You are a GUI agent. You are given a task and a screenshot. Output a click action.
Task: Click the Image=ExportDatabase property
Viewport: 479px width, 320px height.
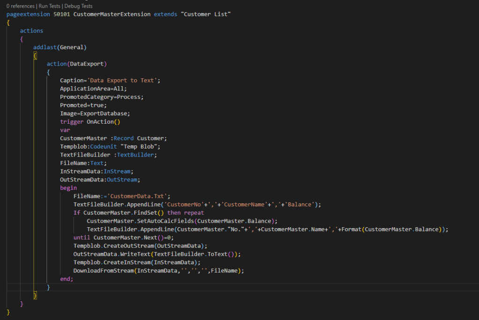click(x=95, y=113)
